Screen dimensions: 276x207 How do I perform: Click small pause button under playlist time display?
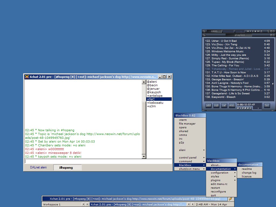tap(243, 108)
